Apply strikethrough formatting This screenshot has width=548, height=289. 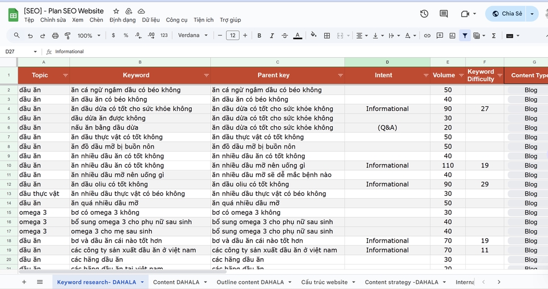[x=285, y=35]
